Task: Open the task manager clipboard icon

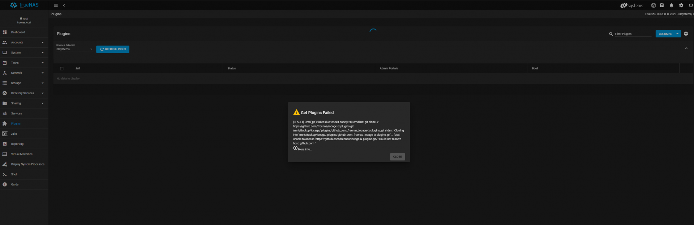Action: pos(661,5)
